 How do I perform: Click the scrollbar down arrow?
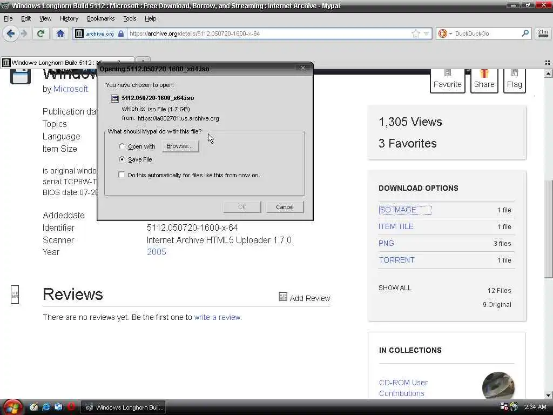point(548,395)
